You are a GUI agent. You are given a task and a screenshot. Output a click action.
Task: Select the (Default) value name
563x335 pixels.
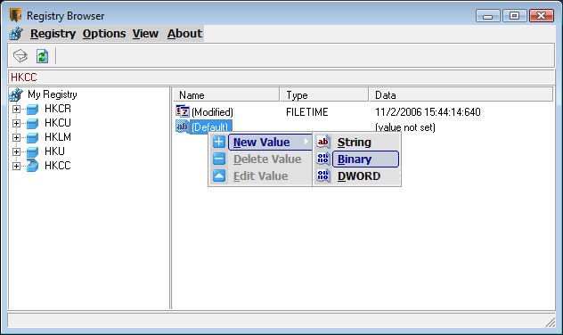(210, 127)
